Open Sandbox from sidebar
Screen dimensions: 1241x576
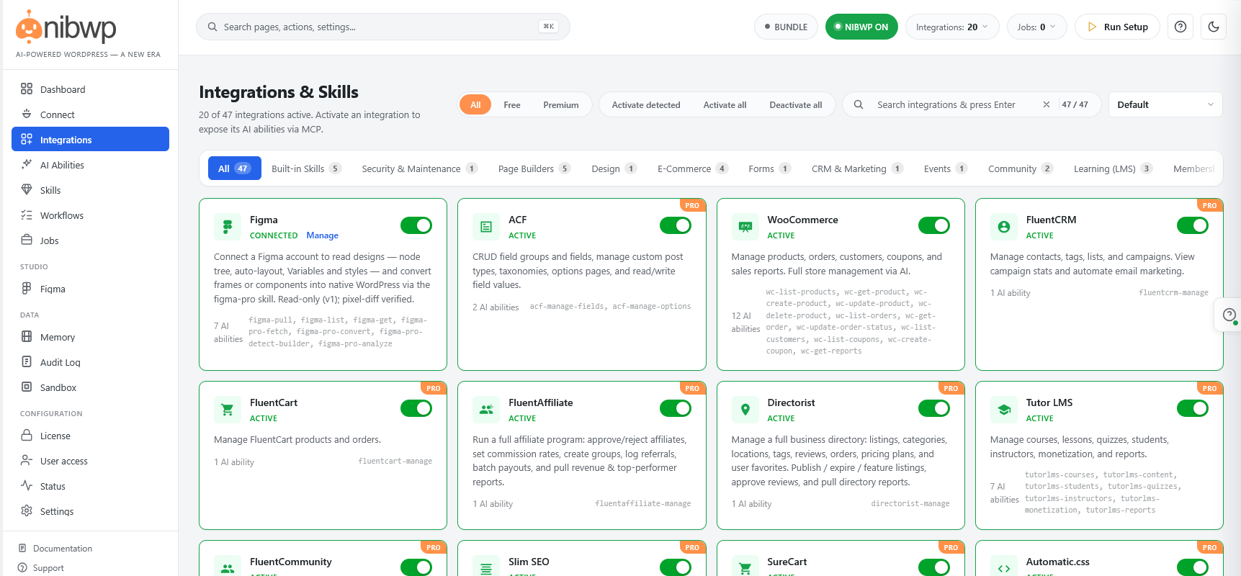pyautogui.click(x=90, y=387)
